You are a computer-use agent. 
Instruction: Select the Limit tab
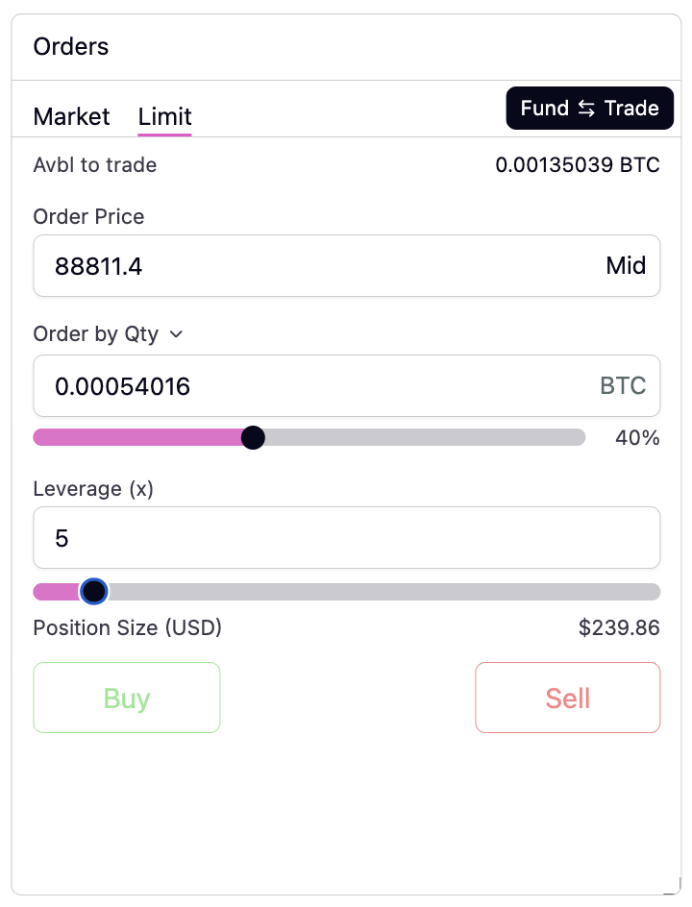pos(164,117)
